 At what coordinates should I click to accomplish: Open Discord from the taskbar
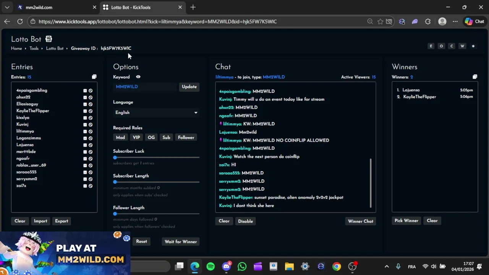tap(226, 266)
